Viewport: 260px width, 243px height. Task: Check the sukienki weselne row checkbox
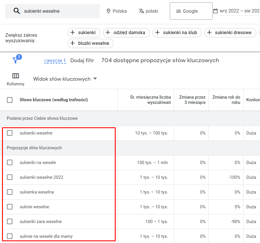click(10, 133)
